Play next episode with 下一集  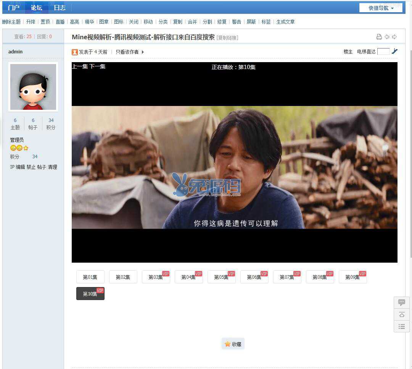97,66
